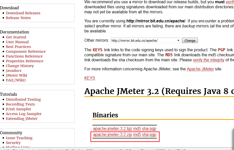Open the Security link
234x150 pixels.
coord(13,142)
